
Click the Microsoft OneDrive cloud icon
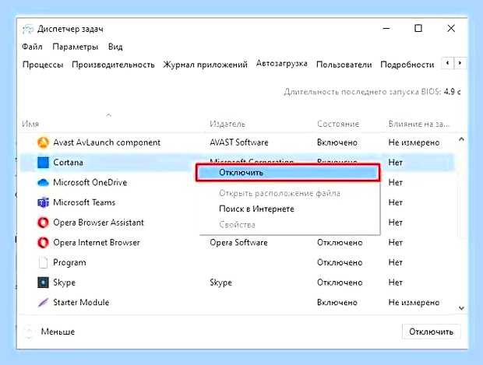(x=43, y=182)
